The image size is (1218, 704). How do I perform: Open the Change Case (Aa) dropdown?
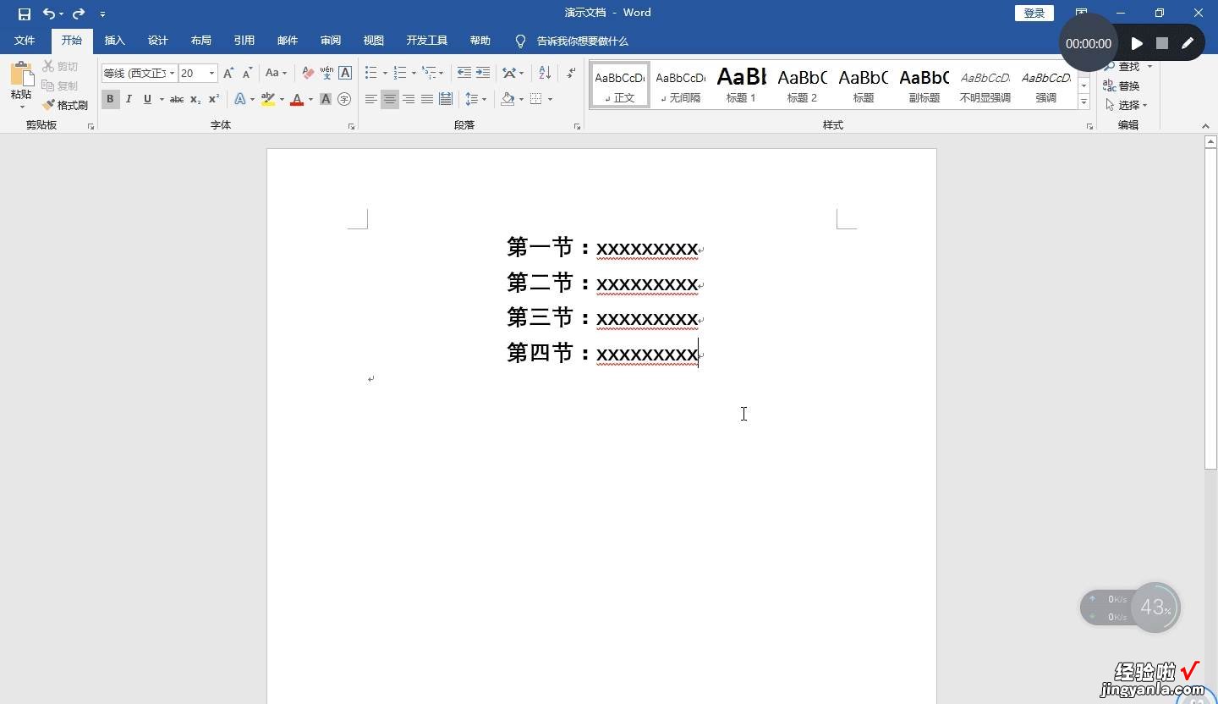pos(276,74)
